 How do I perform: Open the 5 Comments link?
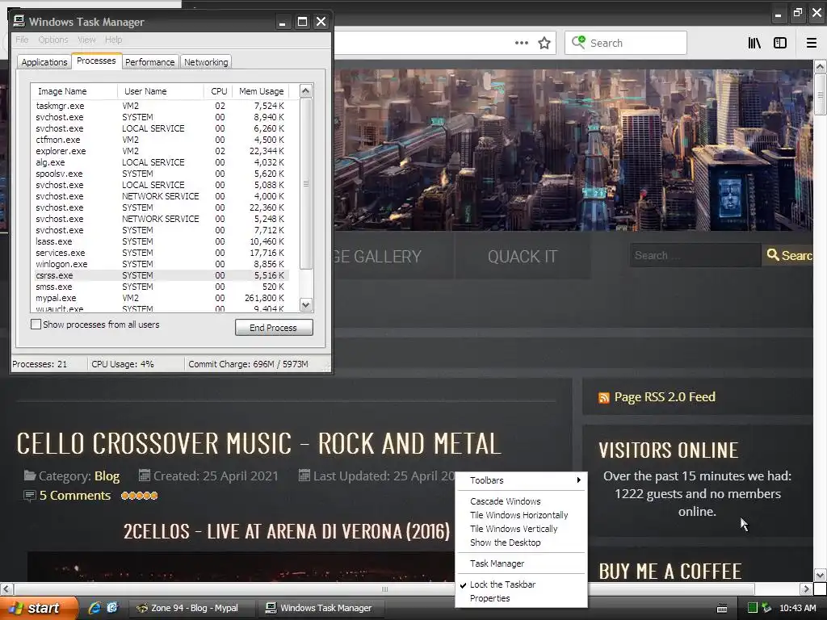tap(75, 496)
